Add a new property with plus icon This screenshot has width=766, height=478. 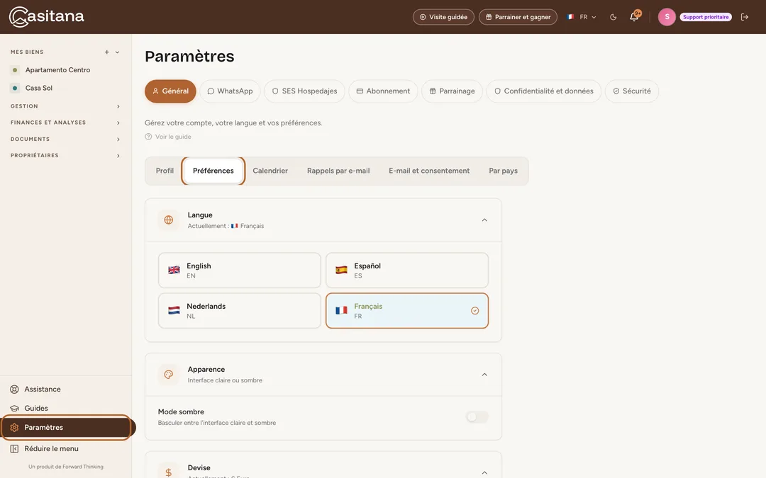[107, 52]
